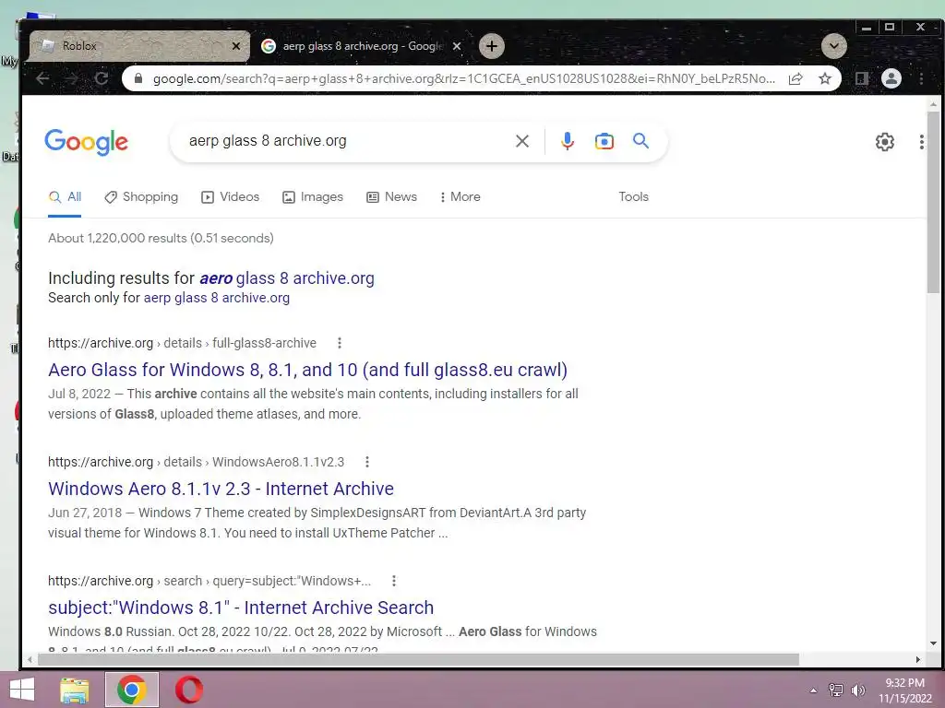Switch to the Roblox tab
This screenshot has height=708, width=945.
pos(138,46)
